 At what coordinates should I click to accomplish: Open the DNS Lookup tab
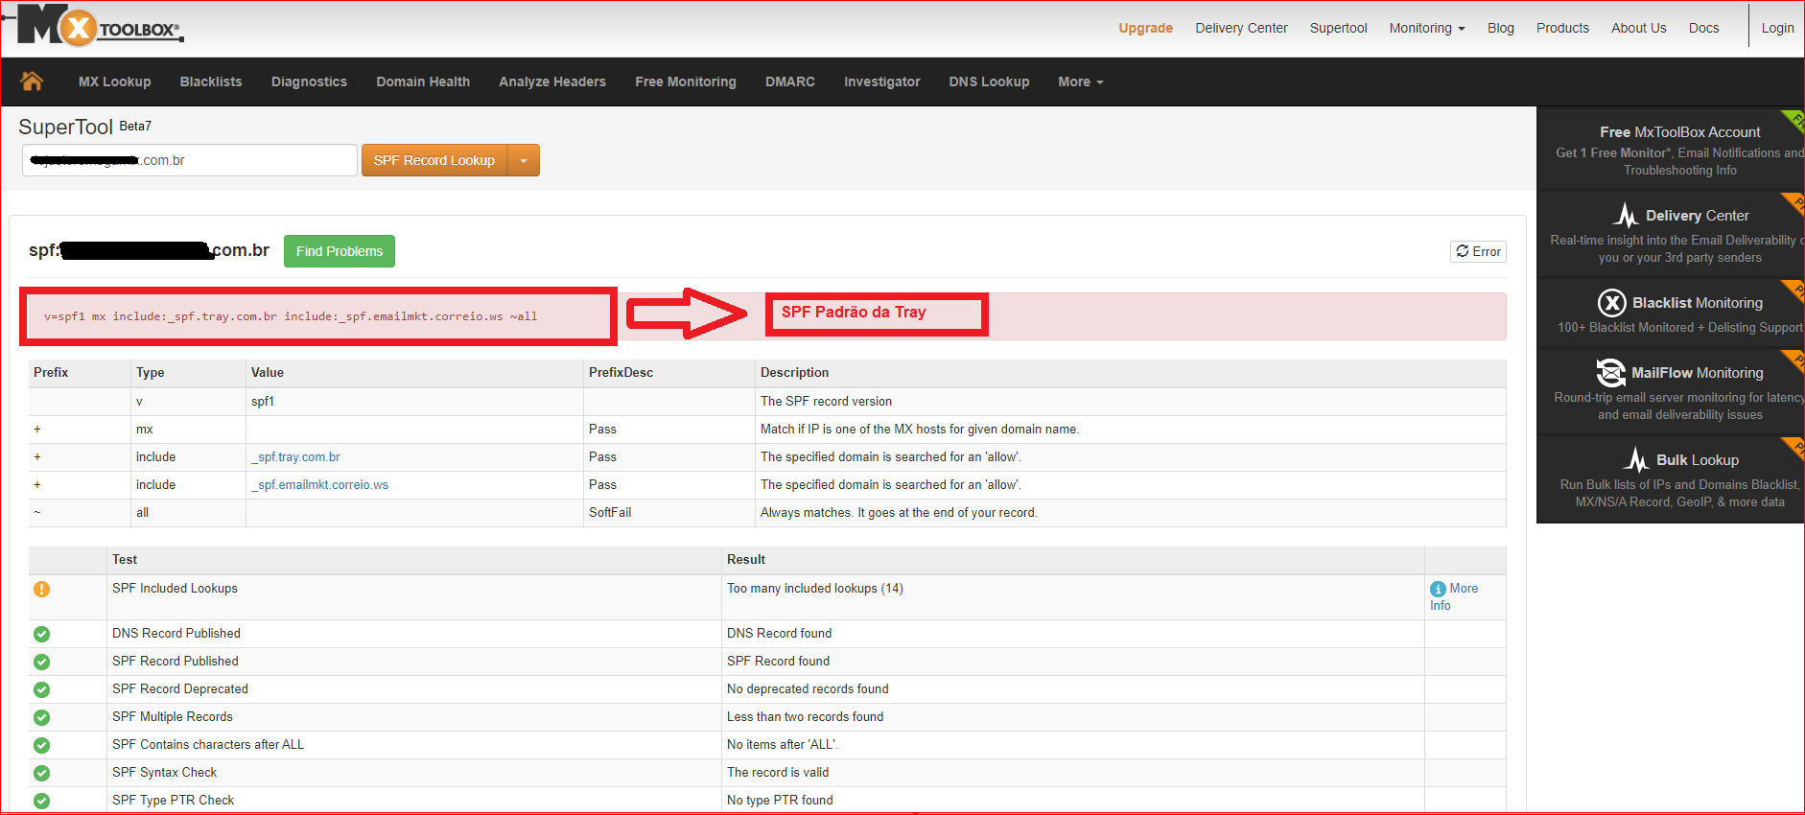pyautogui.click(x=989, y=81)
